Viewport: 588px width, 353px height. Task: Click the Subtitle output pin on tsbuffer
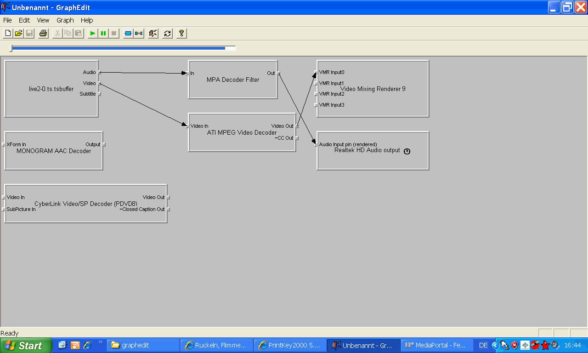pyautogui.click(x=99, y=94)
